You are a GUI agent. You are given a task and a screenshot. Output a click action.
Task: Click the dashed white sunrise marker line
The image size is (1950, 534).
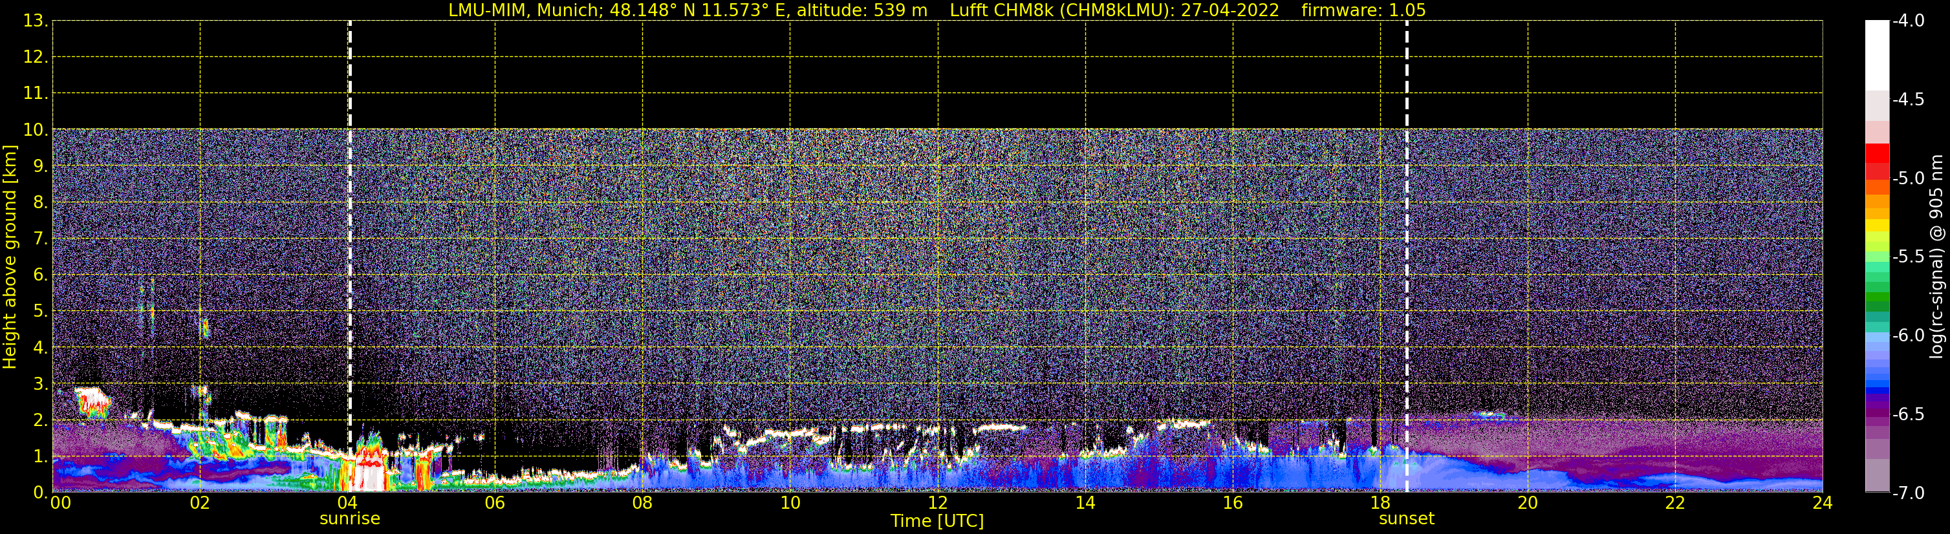(x=350, y=257)
